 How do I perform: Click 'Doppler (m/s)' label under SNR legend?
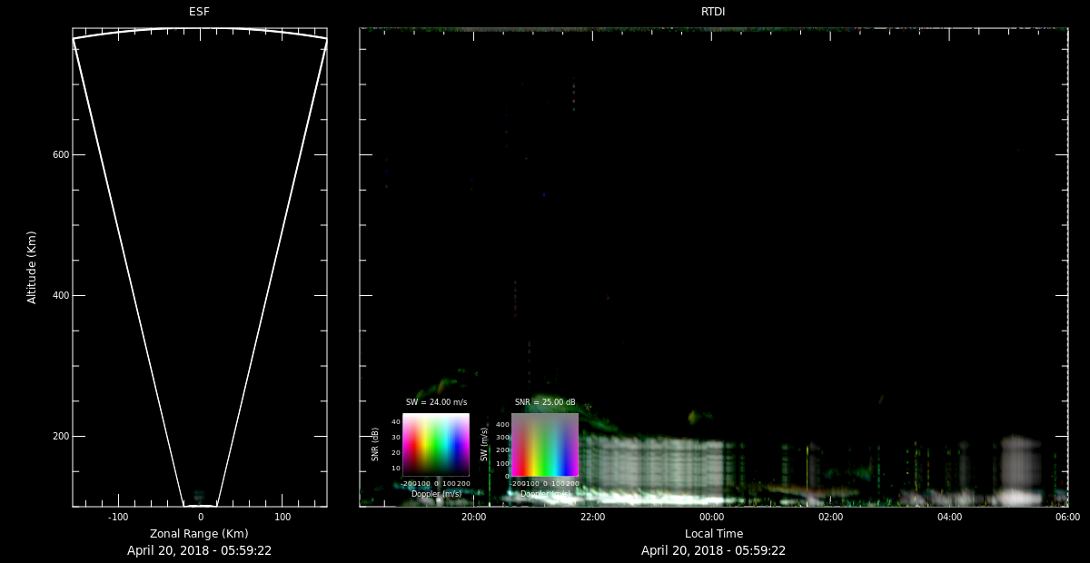436,494
